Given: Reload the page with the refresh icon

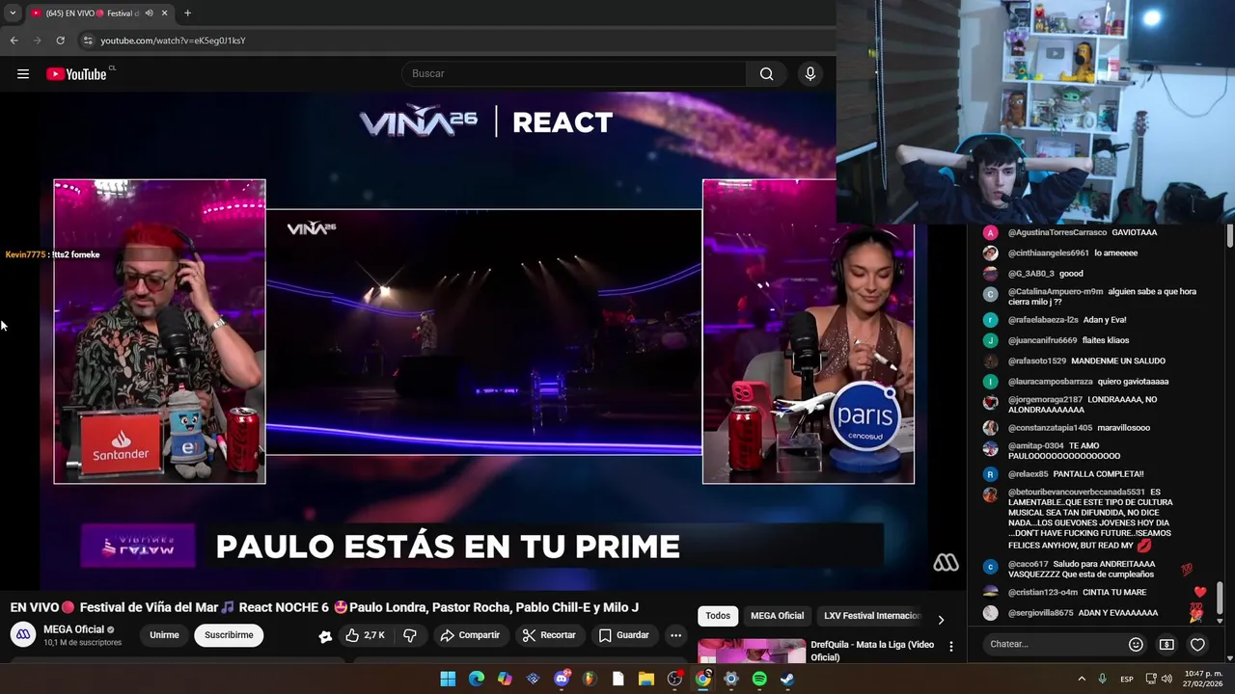Looking at the screenshot, I should [x=60, y=40].
